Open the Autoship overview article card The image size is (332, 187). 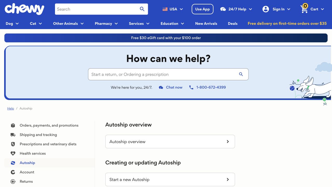click(170, 142)
